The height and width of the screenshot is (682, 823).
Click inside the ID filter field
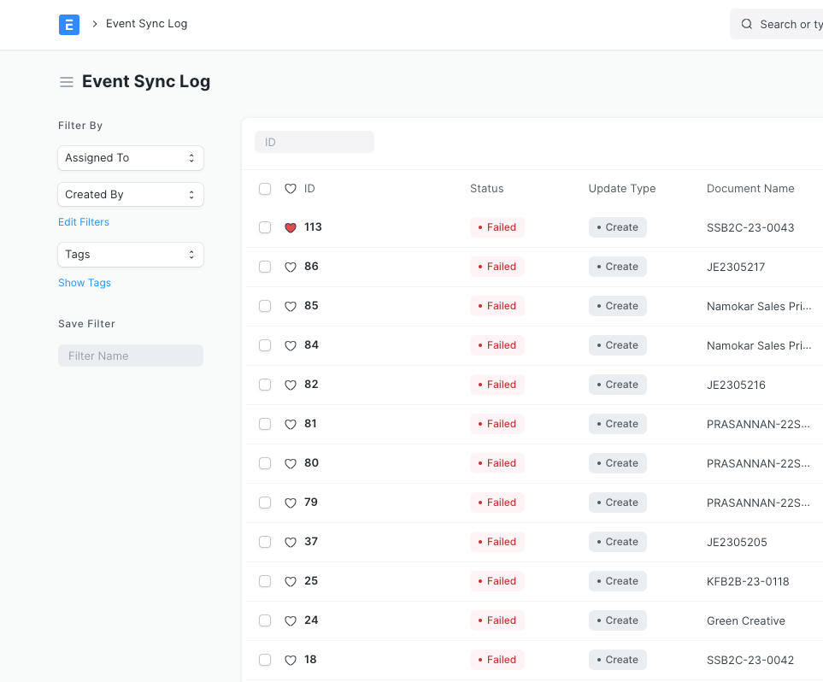pos(314,142)
